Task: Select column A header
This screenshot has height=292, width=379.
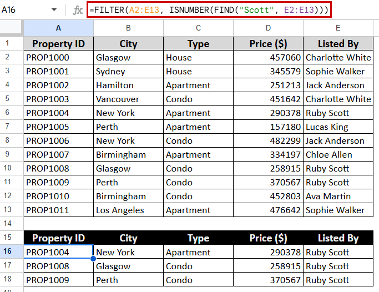Action: click(58, 28)
